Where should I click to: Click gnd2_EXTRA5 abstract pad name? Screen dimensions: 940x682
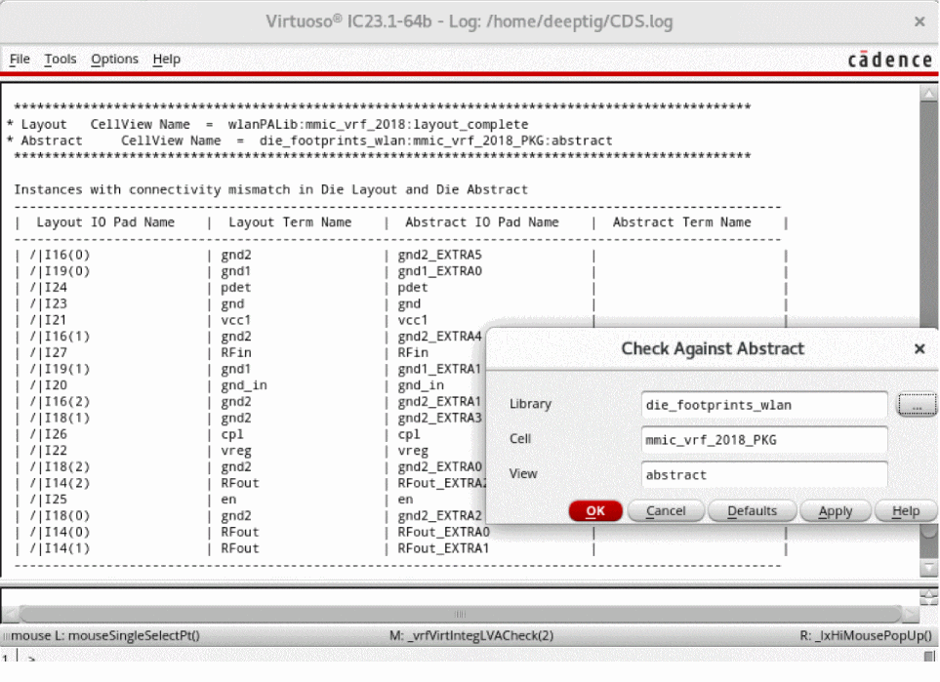(439, 255)
